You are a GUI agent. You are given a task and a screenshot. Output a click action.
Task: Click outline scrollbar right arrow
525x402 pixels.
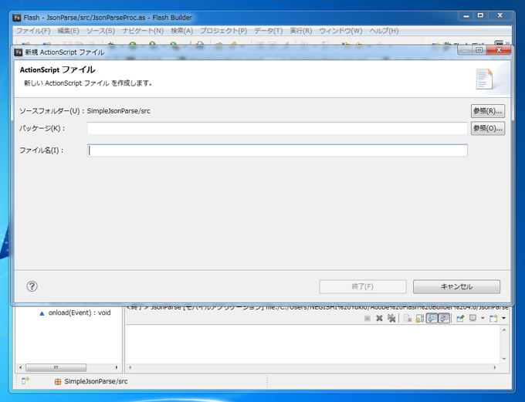coord(117,367)
